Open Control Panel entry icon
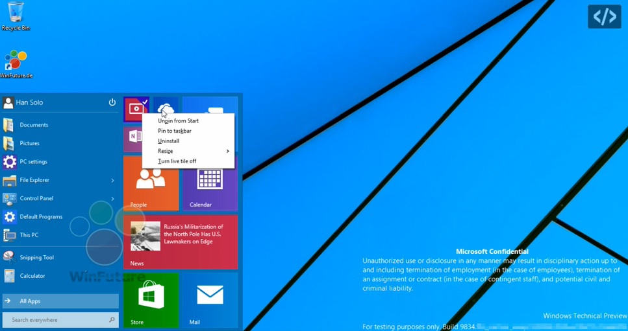 (x=9, y=198)
